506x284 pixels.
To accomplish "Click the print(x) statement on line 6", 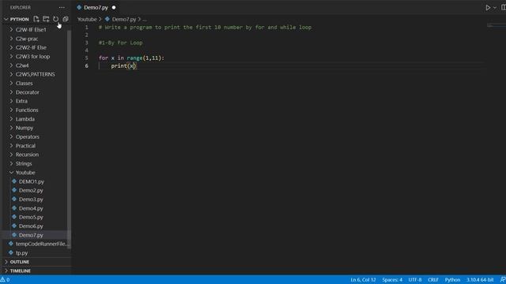I will 123,65.
